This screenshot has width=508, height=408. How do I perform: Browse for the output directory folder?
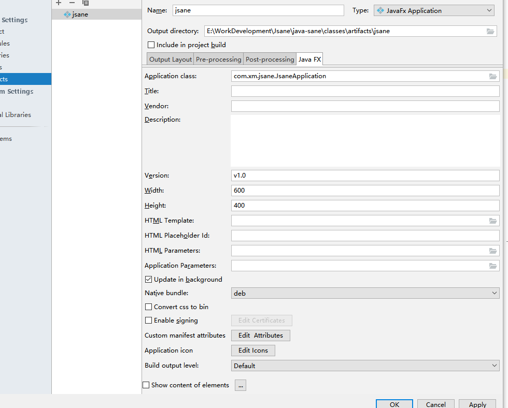pos(490,31)
